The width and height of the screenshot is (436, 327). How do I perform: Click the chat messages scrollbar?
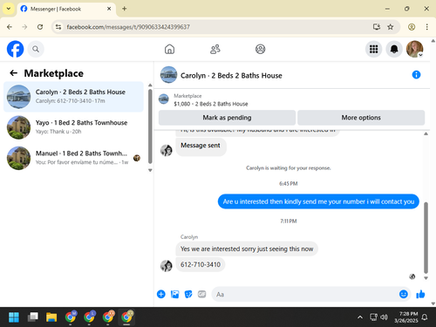coord(426,237)
